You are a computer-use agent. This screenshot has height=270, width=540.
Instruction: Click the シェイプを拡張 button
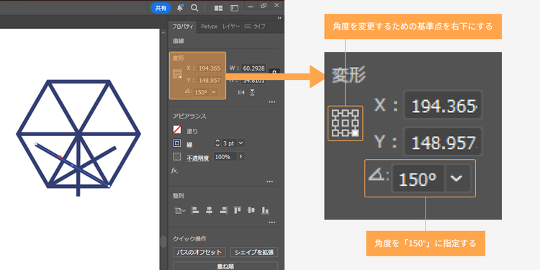pyautogui.click(x=254, y=252)
